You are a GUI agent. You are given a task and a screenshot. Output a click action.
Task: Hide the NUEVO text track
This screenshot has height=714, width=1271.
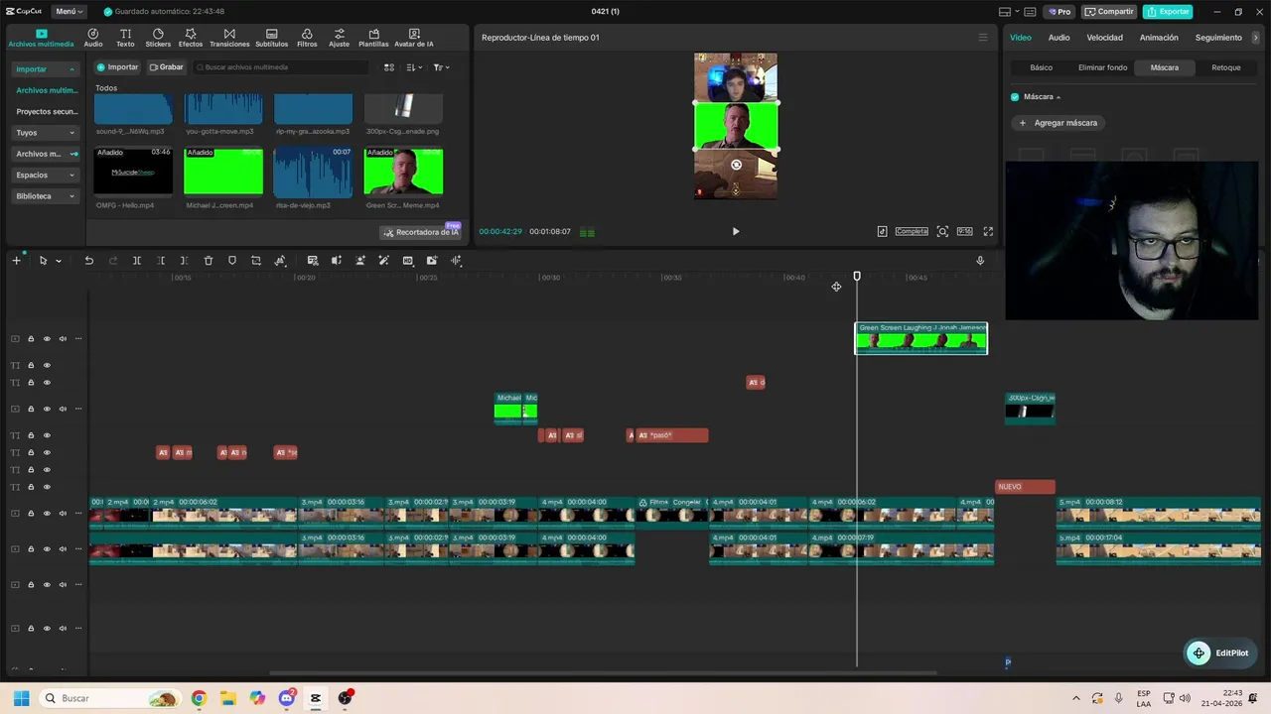tap(47, 487)
